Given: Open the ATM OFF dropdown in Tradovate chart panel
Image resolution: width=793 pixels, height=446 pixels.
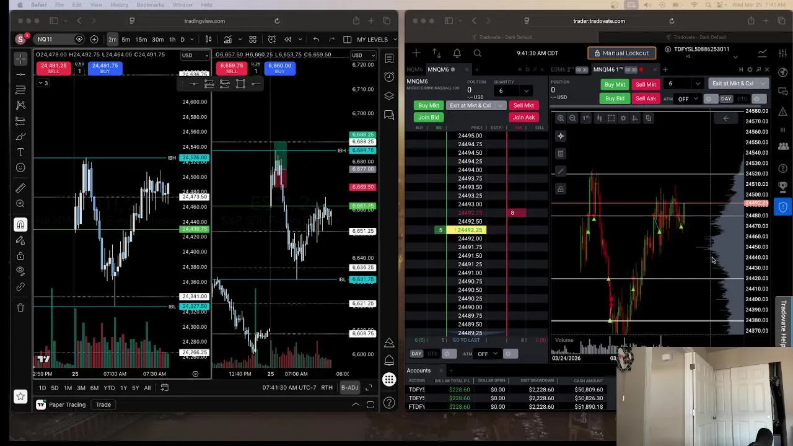Looking at the screenshot, I should coord(687,99).
